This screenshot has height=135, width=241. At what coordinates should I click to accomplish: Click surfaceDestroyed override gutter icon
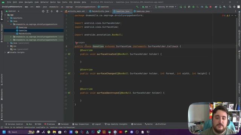tap(69, 93)
